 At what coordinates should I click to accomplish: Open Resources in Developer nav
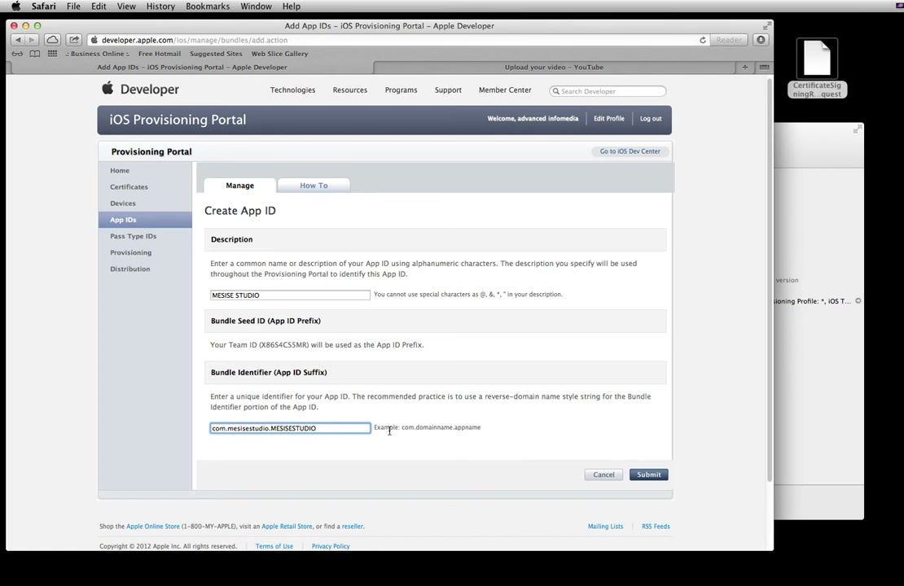350,90
